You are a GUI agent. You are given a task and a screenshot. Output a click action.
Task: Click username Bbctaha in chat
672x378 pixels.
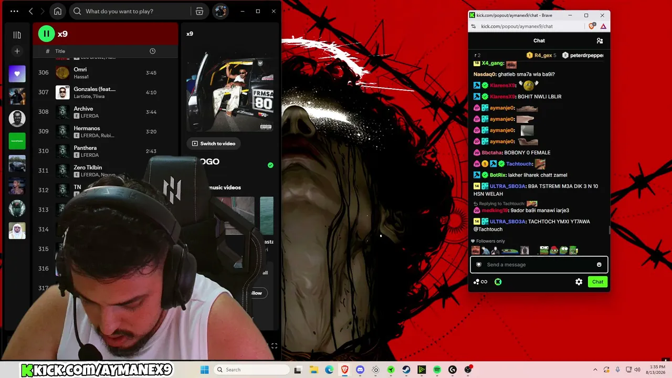point(491,153)
